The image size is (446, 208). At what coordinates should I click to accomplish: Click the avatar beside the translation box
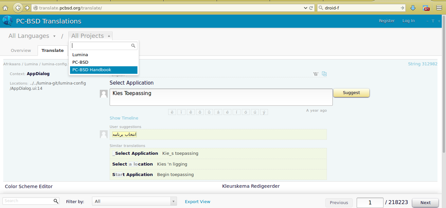coord(104,94)
